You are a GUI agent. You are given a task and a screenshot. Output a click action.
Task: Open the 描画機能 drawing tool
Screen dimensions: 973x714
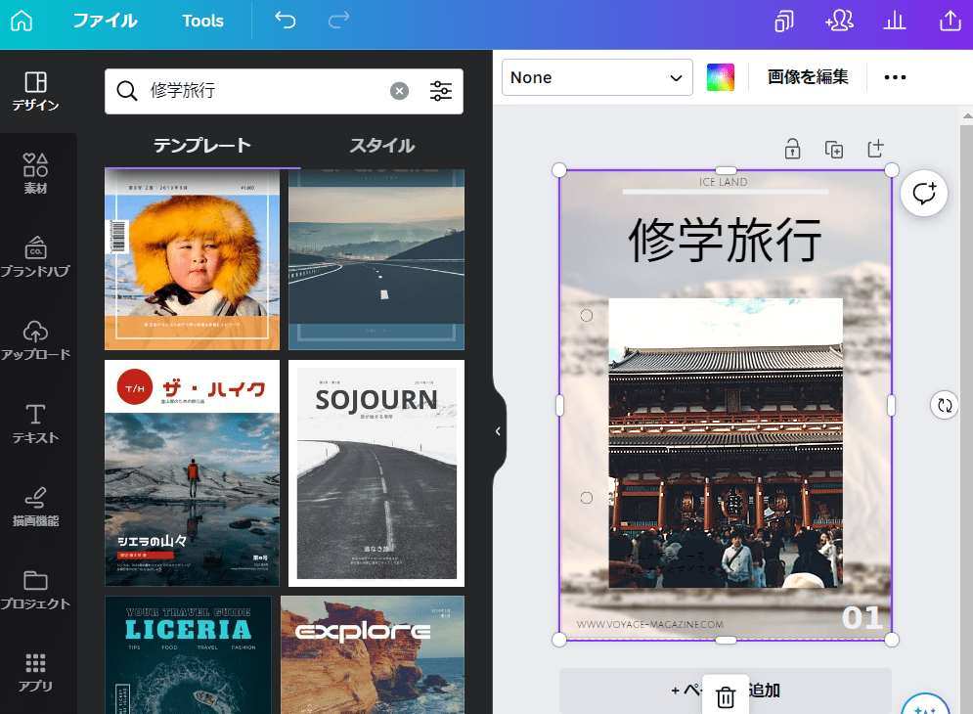pos(36,506)
